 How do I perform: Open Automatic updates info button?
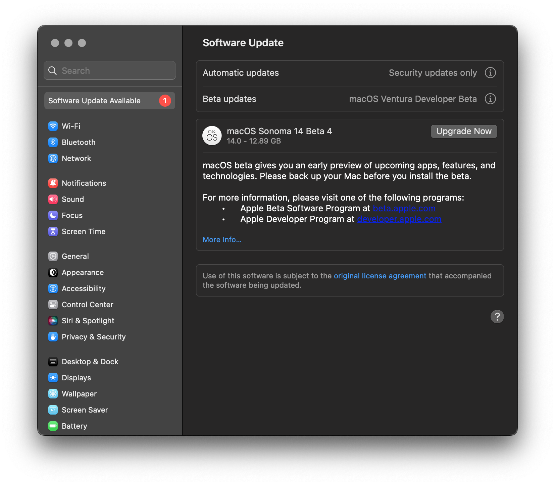490,73
